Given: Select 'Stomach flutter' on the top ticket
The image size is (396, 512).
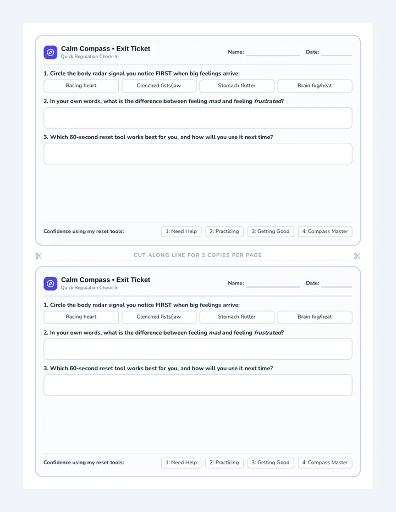Looking at the screenshot, I should (237, 86).
